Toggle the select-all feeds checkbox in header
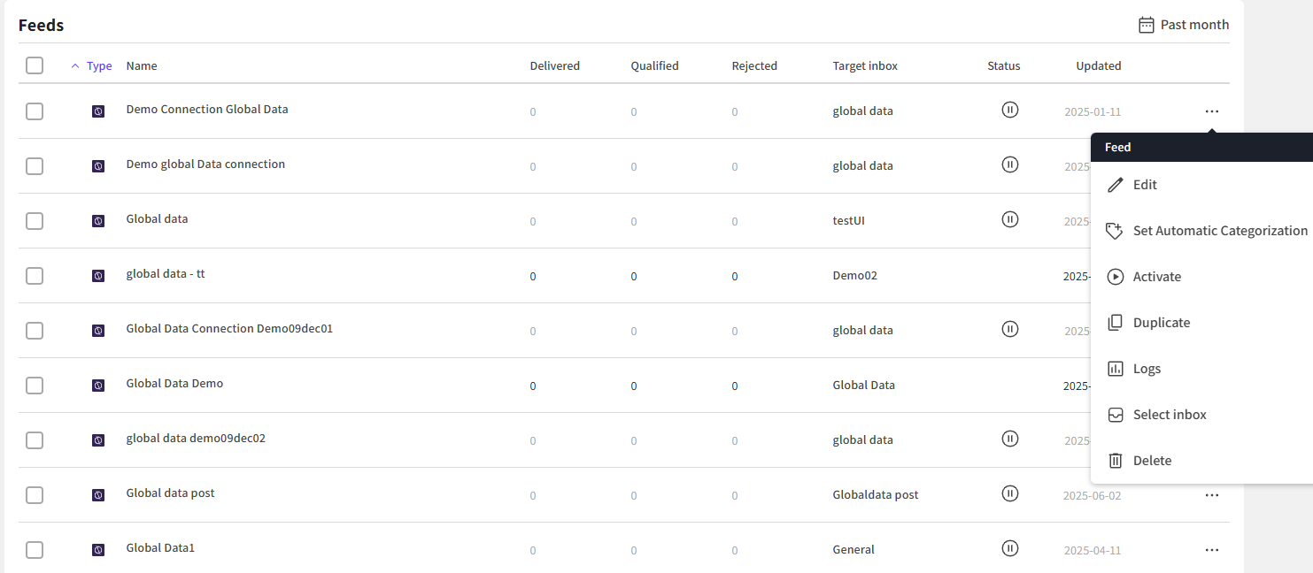Viewport: 1313px width, 573px height. tap(35, 65)
